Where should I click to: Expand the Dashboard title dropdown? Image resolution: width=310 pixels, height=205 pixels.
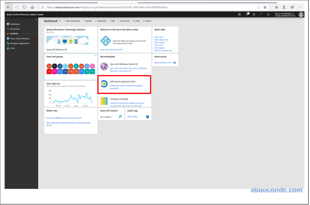click(x=60, y=21)
